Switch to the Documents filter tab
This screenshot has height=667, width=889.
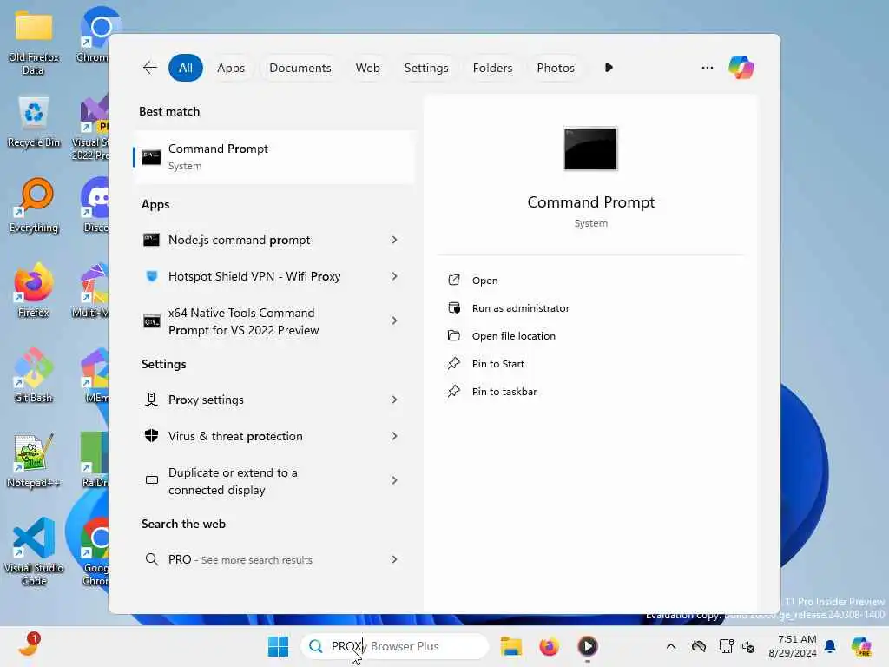pos(300,68)
